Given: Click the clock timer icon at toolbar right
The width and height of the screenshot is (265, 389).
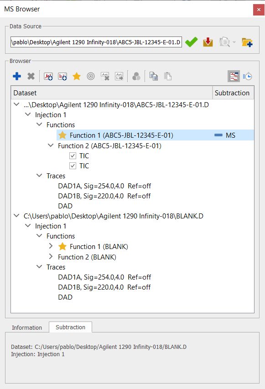Looking at the screenshot, I should click(x=248, y=76).
